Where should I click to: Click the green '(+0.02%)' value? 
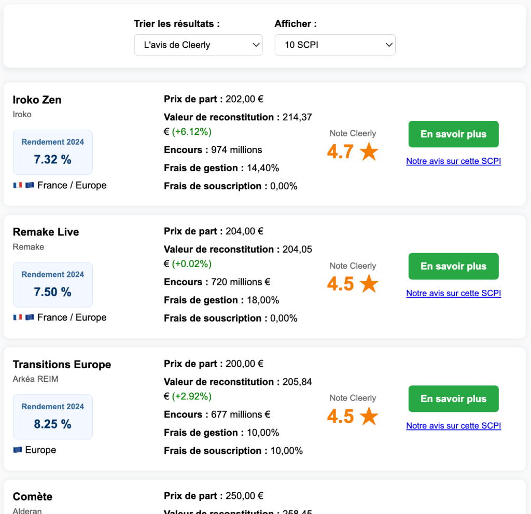tap(192, 264)
